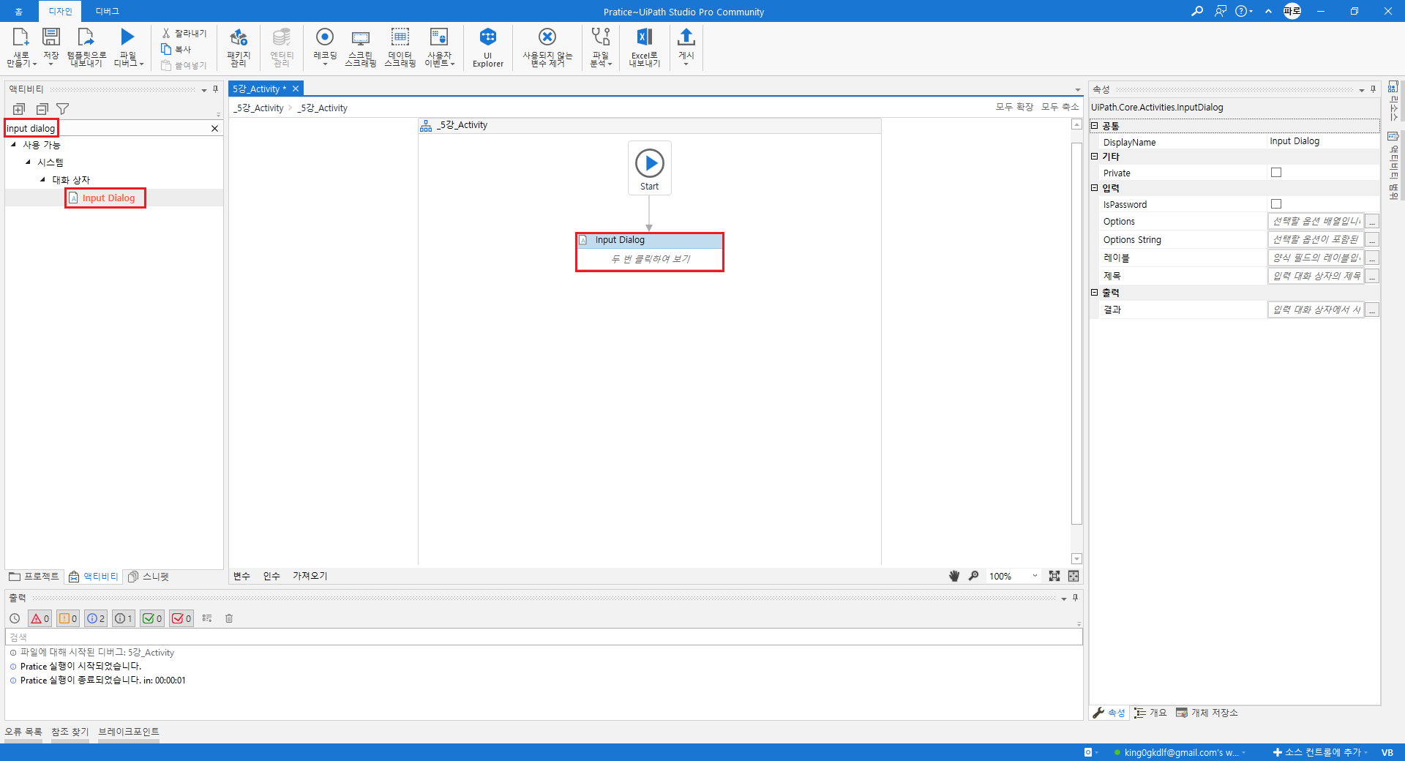Select the Start node in flowchart
The width and height of the screenshot is (1405, 761).
coord(650,168)
